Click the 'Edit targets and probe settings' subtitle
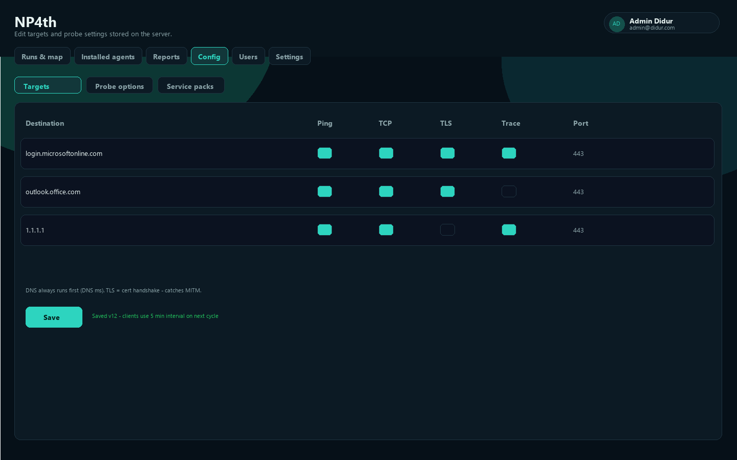 (x=93, y=34)
